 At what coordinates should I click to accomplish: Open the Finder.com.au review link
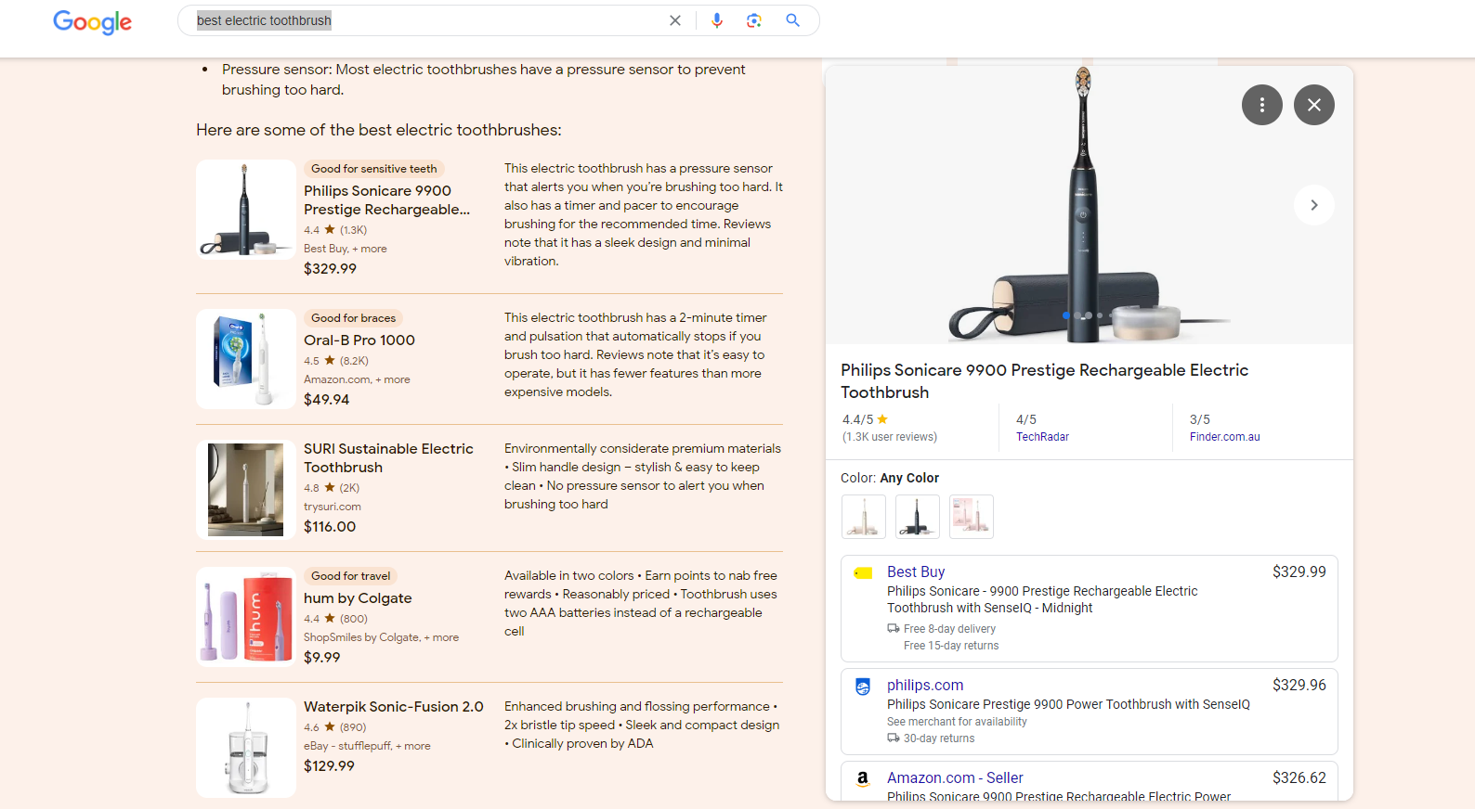[x=1225, y=437]
